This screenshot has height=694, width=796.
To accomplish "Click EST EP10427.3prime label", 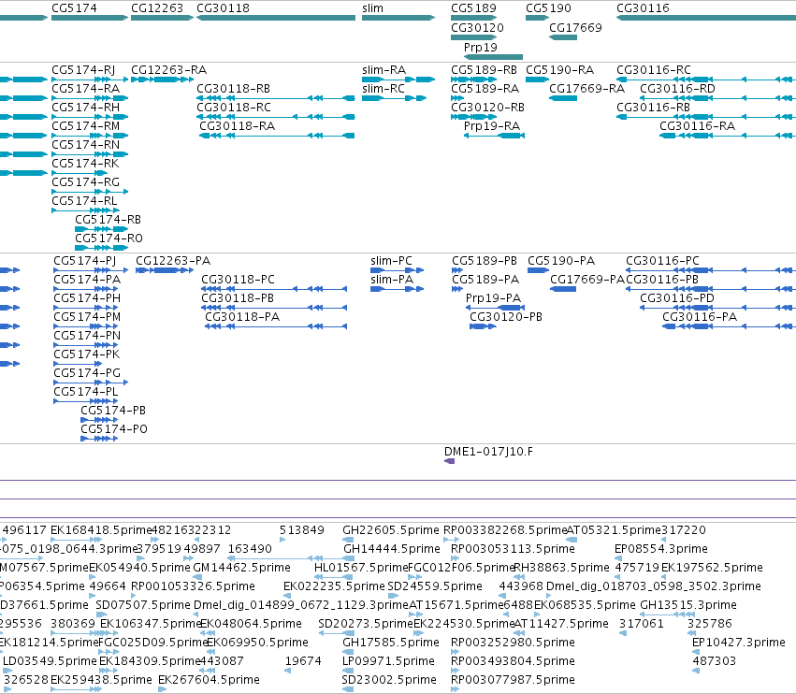I will (x=739, y=643).
